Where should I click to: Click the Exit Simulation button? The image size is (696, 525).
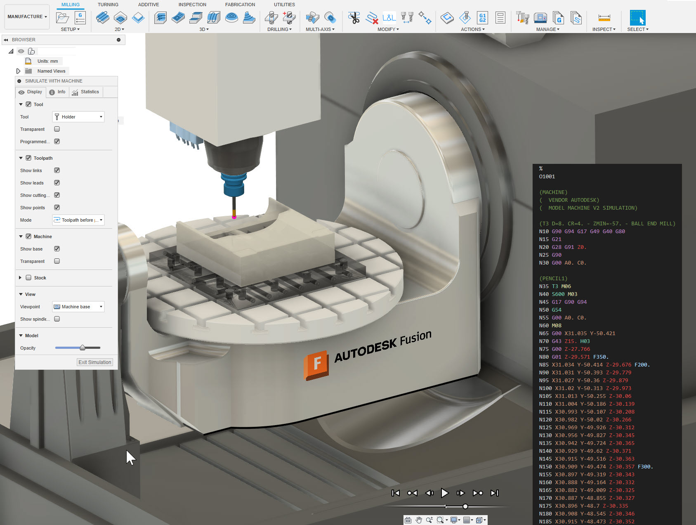(x=94, y=362)
